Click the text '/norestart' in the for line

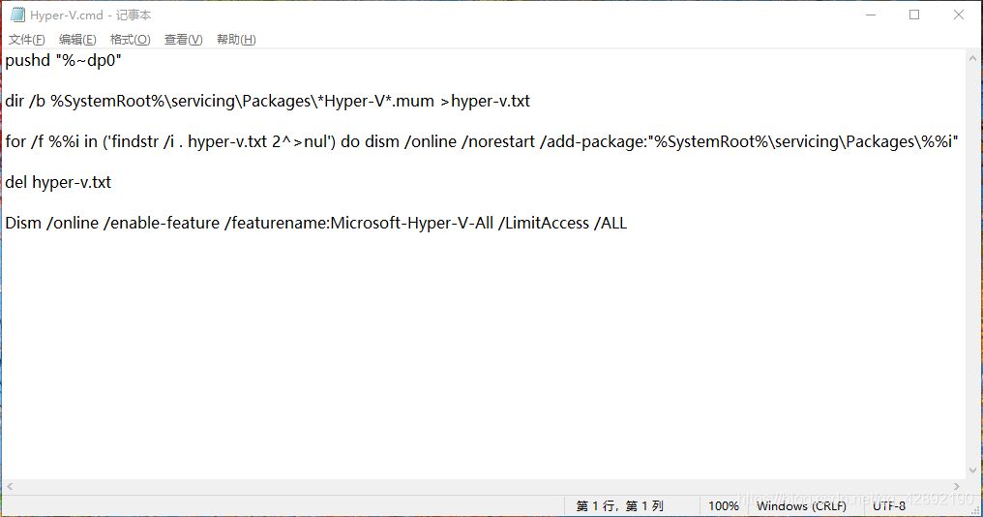(497, 141)
